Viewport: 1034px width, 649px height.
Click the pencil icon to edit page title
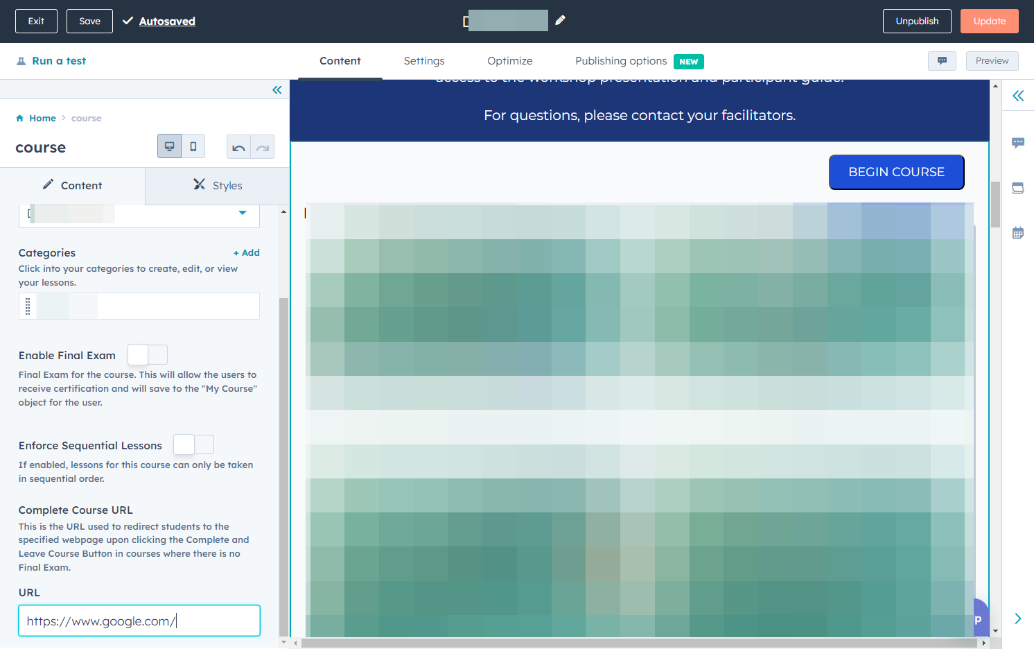coord(560,21)
